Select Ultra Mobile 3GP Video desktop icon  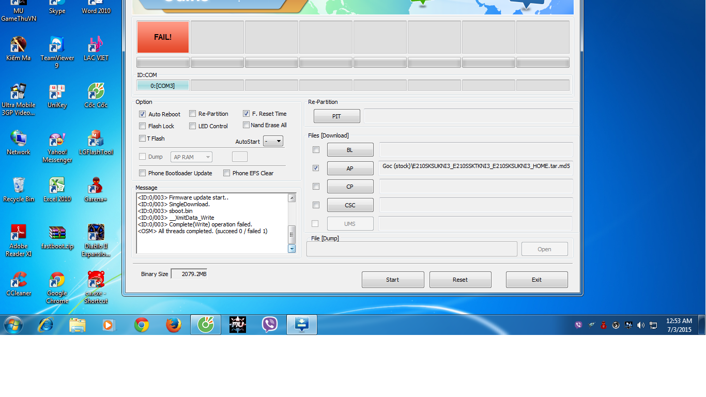click(x=19, y=99)
